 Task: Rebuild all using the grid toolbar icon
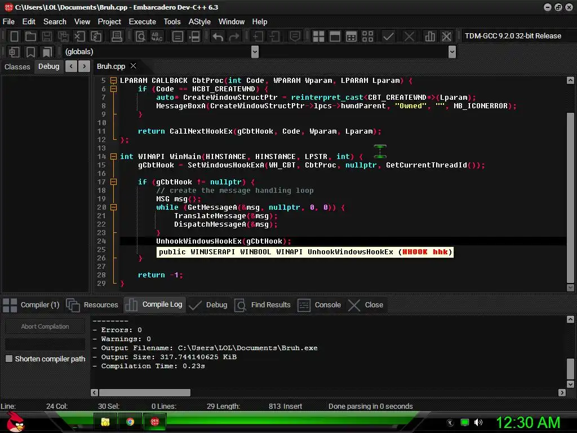pos(367,36)
